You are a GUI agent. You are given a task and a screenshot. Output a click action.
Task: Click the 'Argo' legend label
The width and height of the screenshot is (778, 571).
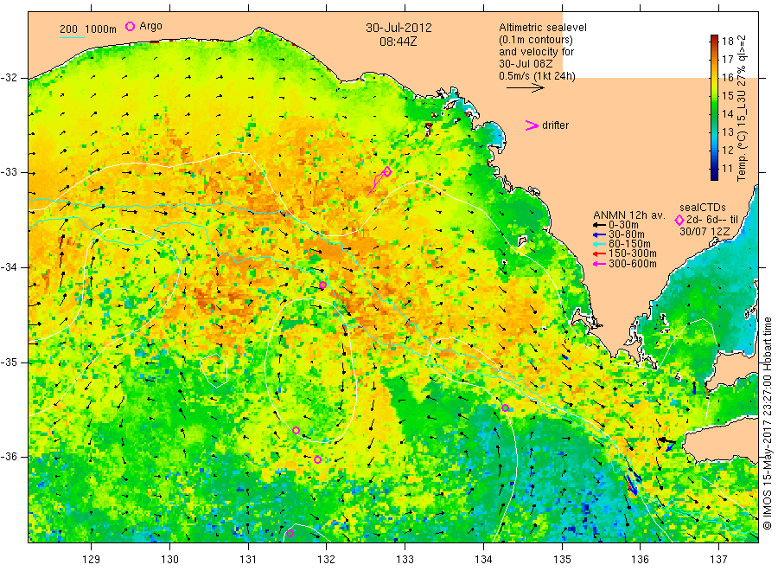point(150,26)
